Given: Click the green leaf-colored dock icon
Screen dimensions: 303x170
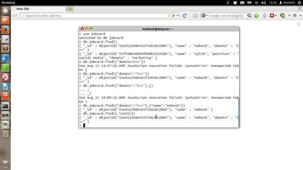Looking at the screenshot, I should (5, 68).
